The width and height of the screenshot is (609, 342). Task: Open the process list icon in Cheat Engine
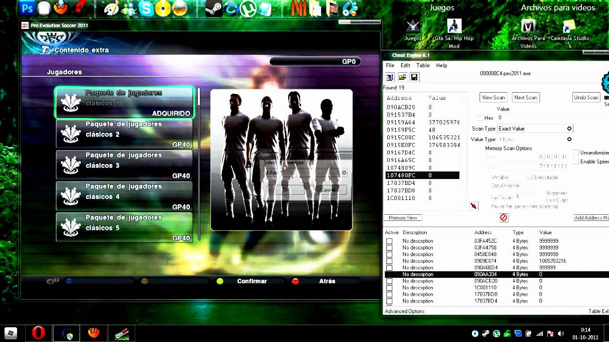coord(390,77)
